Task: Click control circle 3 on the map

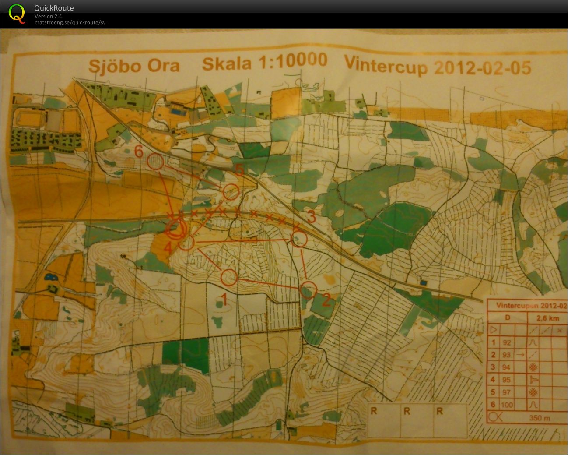Action: [298, 239]
